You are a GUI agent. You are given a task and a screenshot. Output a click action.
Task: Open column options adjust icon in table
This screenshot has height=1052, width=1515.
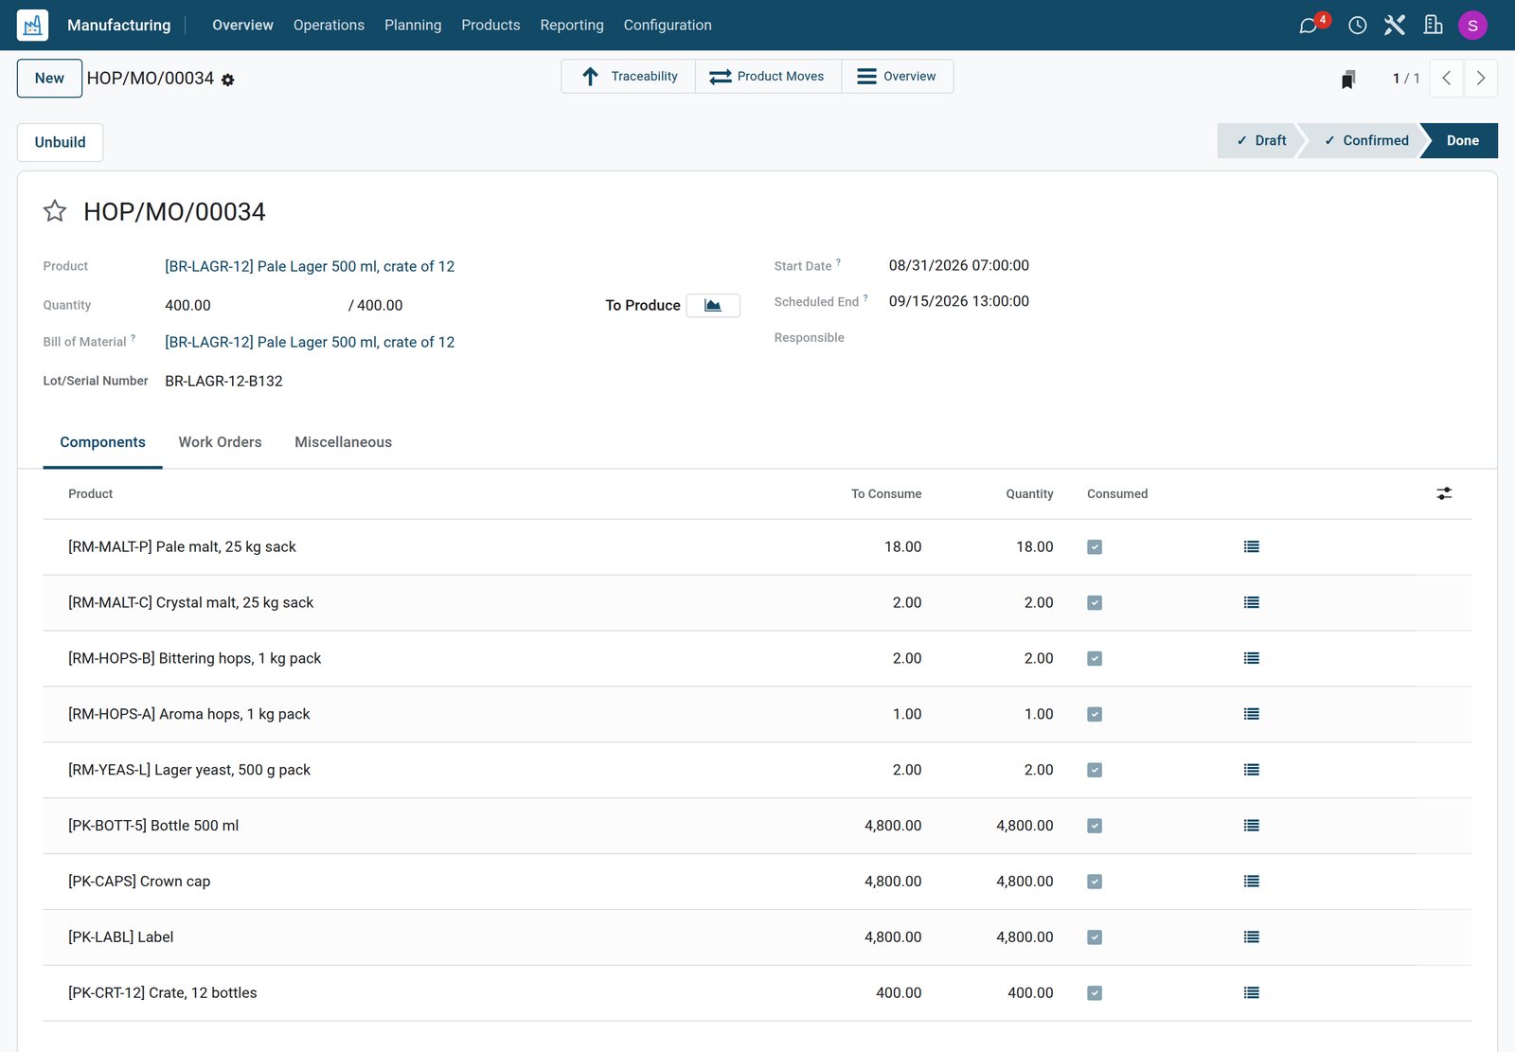point(1444,493)
